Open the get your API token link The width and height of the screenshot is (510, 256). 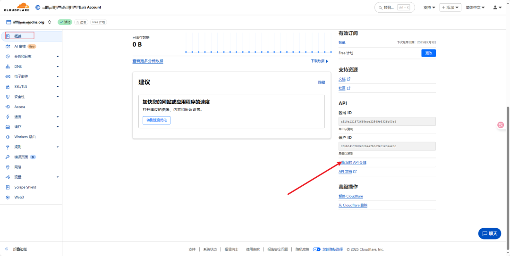353,162
